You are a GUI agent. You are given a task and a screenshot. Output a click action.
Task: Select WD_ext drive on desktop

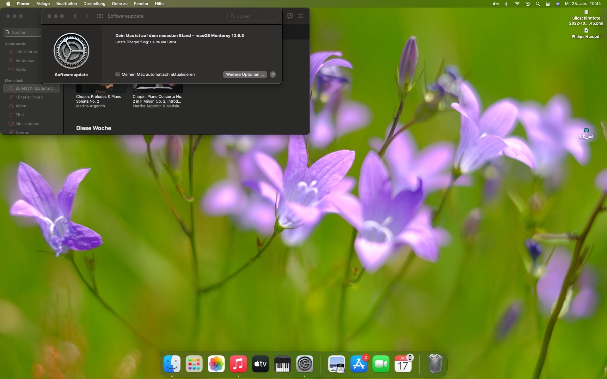tap(586, 133)
